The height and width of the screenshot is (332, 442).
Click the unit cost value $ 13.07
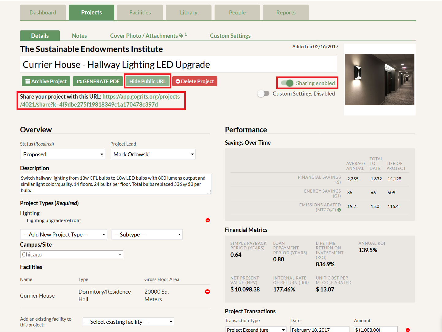pos(325,289)
